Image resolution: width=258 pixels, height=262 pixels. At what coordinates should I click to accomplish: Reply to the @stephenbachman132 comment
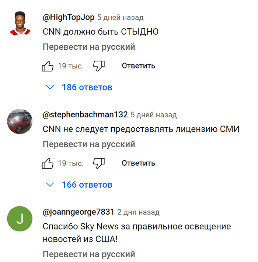click(x=138, y=163)
